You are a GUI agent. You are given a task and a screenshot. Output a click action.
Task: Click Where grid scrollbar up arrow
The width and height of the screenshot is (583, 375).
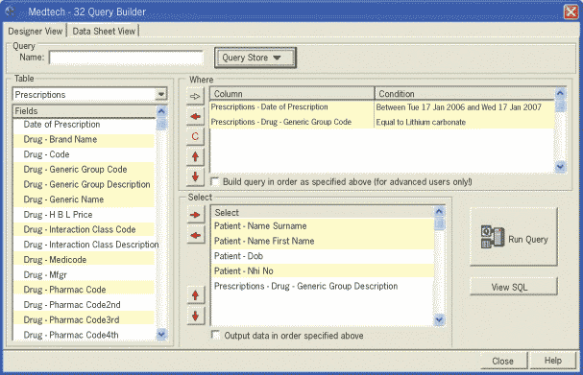point(560,93)
